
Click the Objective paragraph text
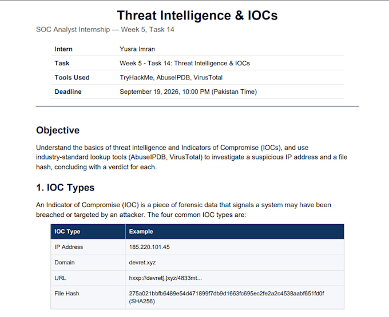192,157
